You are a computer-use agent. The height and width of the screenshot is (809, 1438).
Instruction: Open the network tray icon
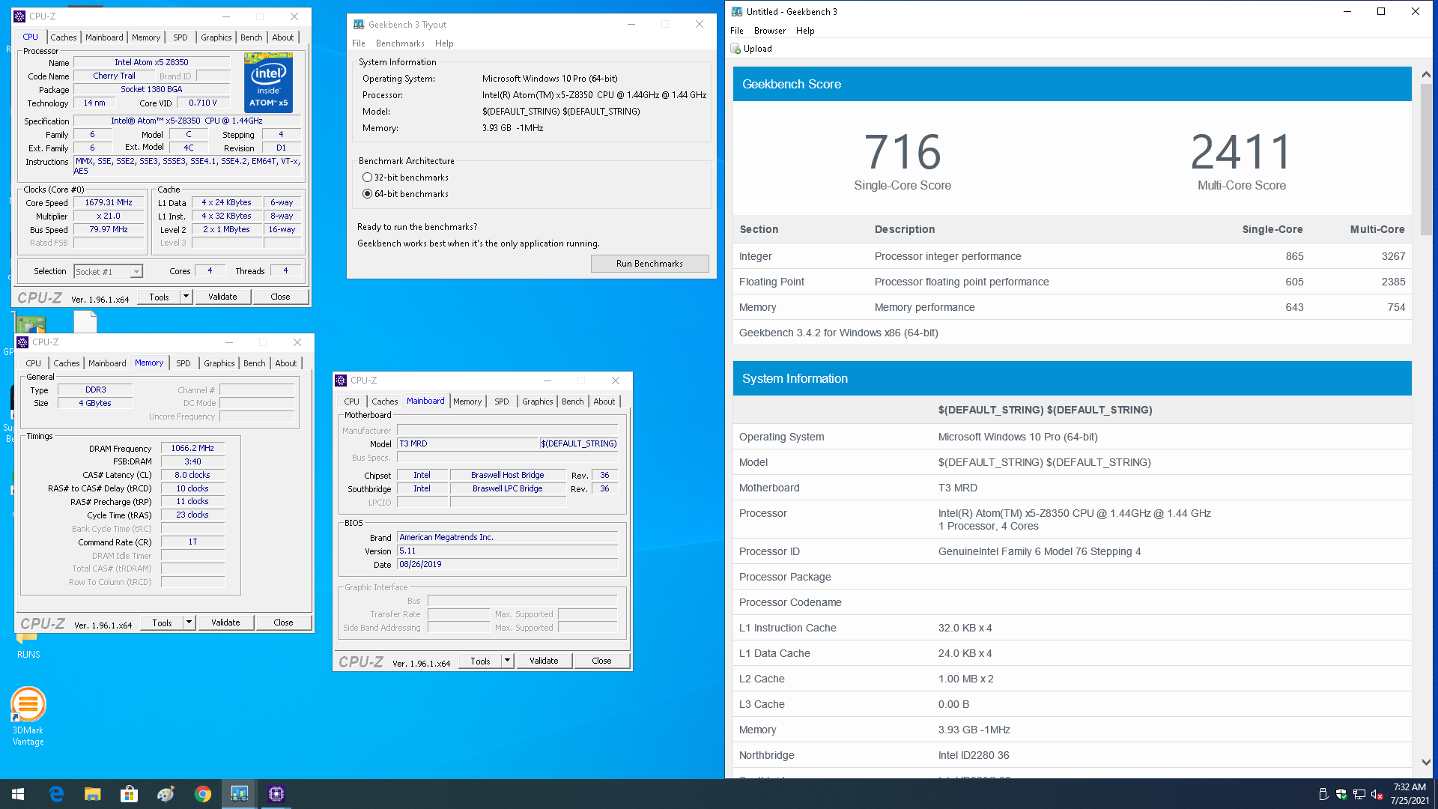pos(1359,795)
